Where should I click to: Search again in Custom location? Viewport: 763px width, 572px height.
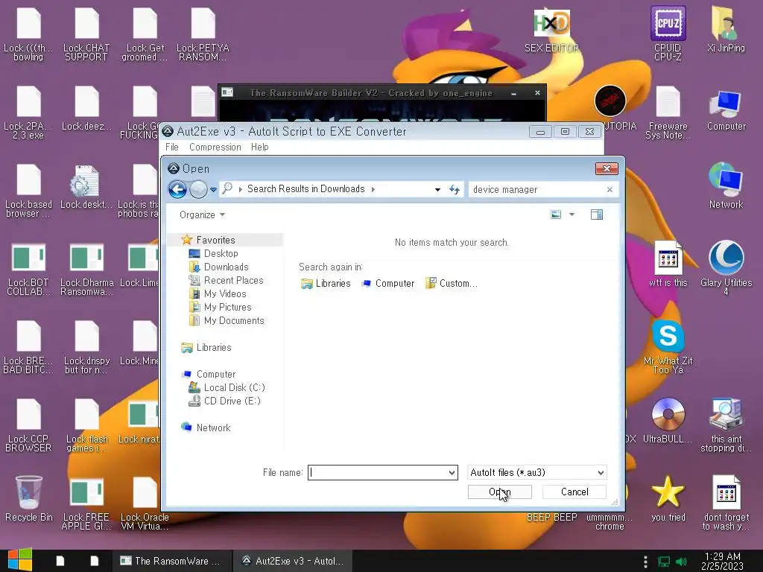point(452,284)
